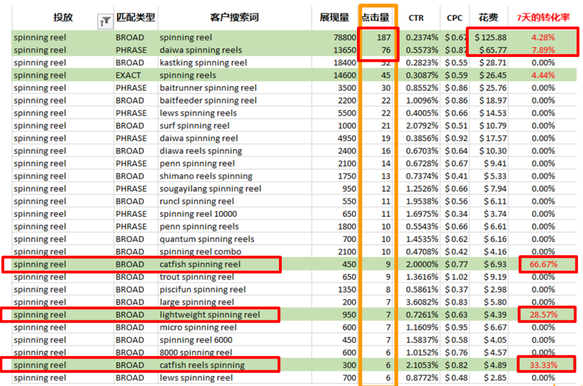Select the 28.57% conversion rate cell
This screenshot has width=583, height=386.
click(543, 314)
